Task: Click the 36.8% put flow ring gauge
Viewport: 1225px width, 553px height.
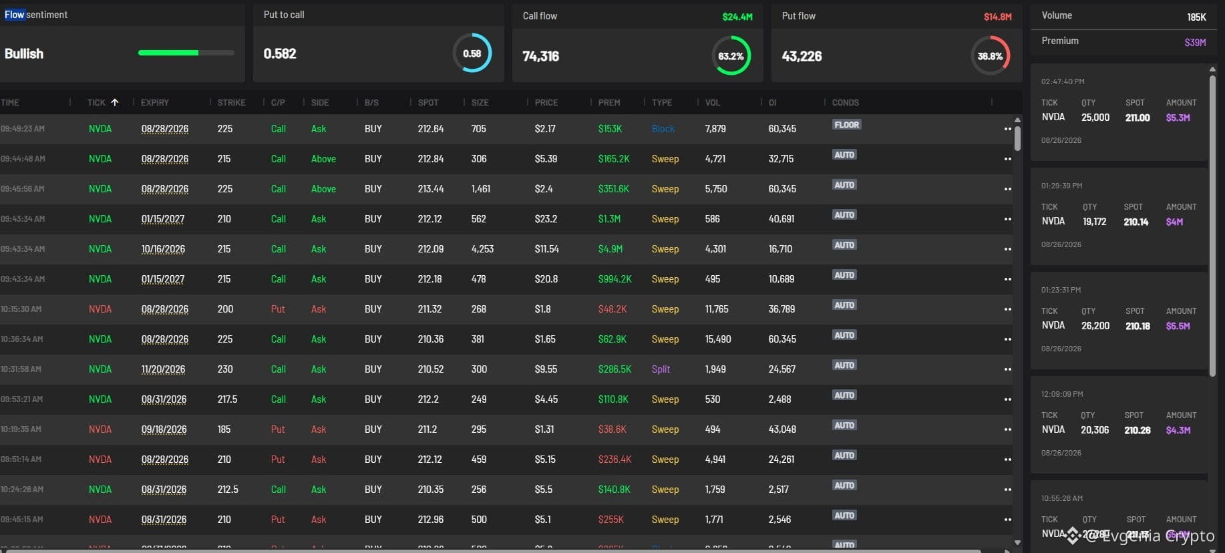Action: (x=990, y=56)
